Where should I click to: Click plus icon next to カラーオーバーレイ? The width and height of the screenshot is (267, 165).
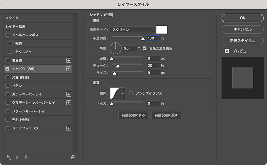pyautogui.click(x=69, y=94)
